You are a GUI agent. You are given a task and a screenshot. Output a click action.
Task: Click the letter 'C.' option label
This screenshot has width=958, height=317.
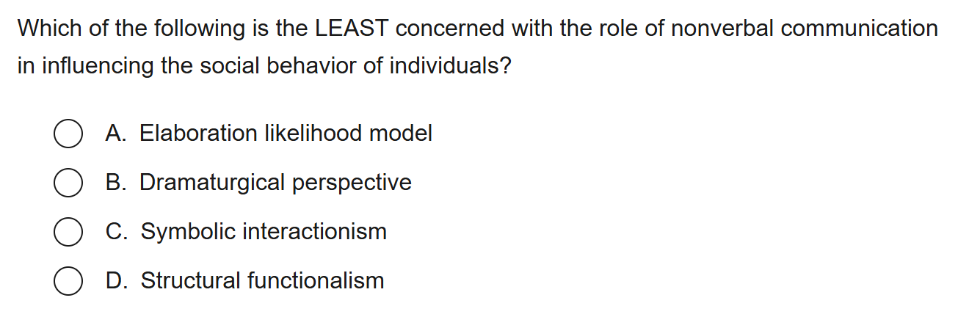click(x=116, y=232)
